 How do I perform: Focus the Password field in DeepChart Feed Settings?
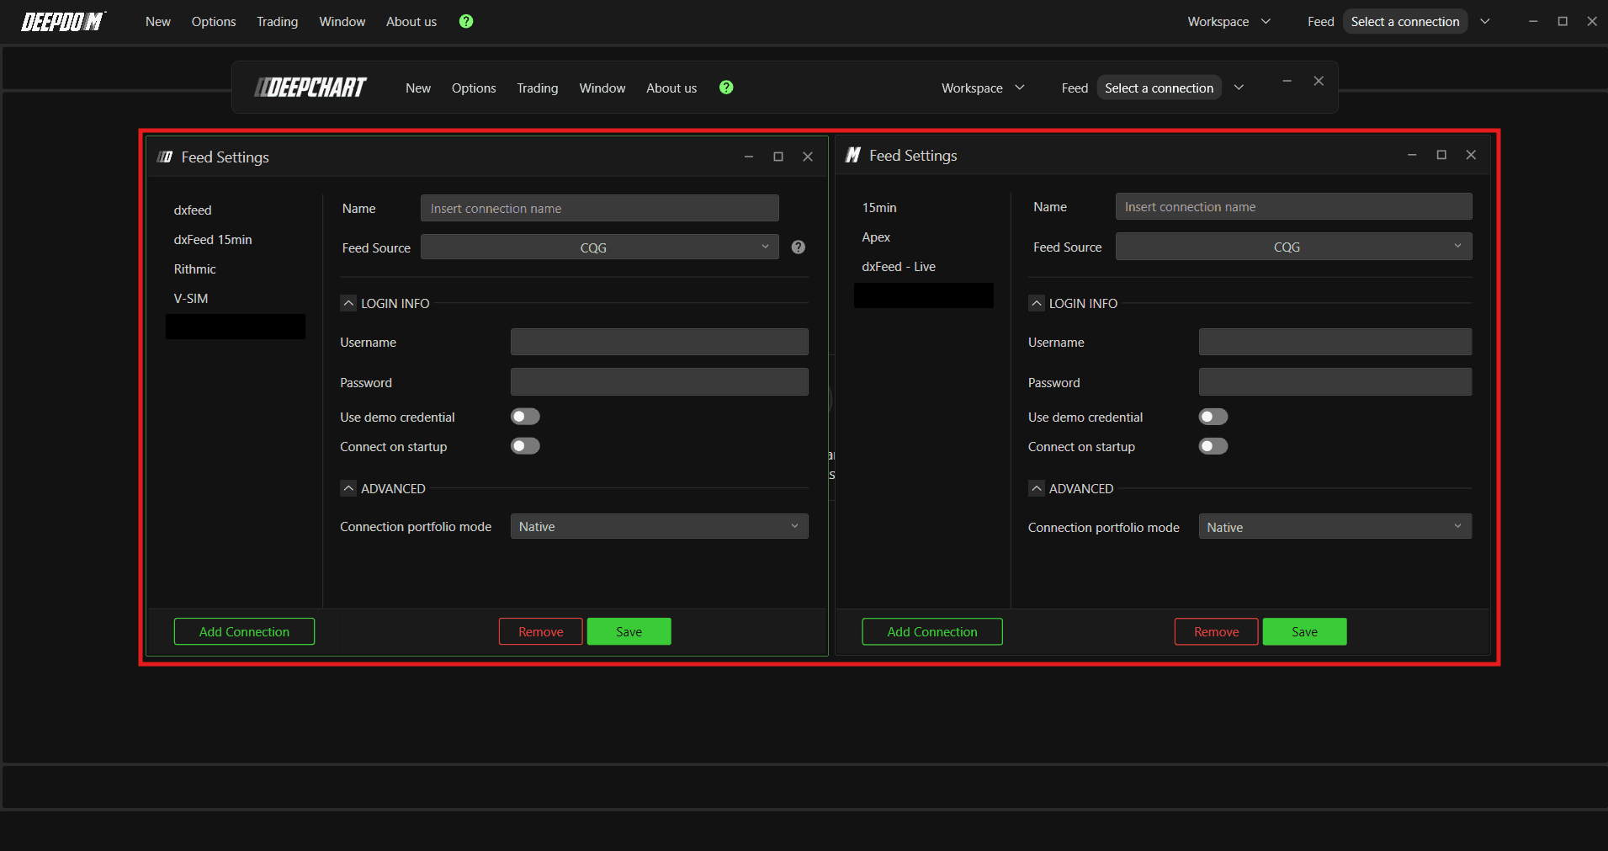coord(660,381)
